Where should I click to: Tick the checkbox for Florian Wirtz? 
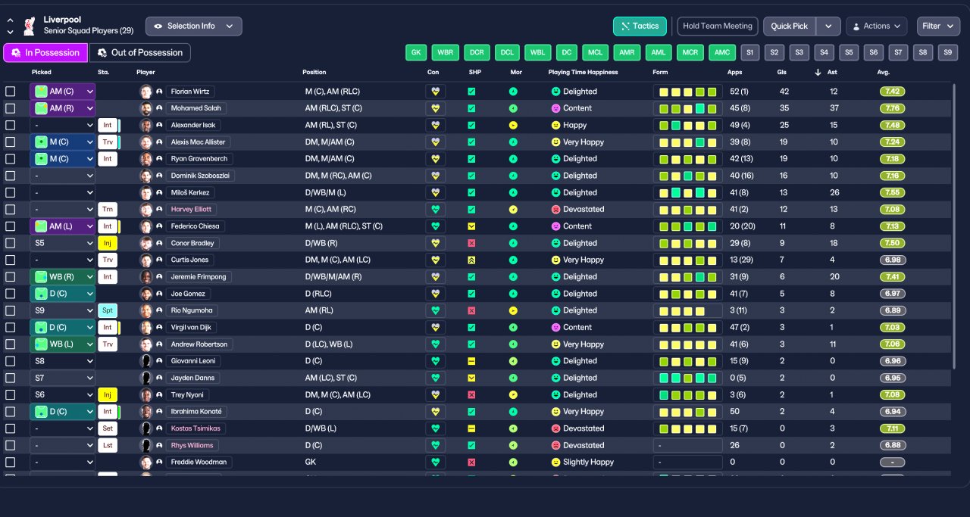10,92
